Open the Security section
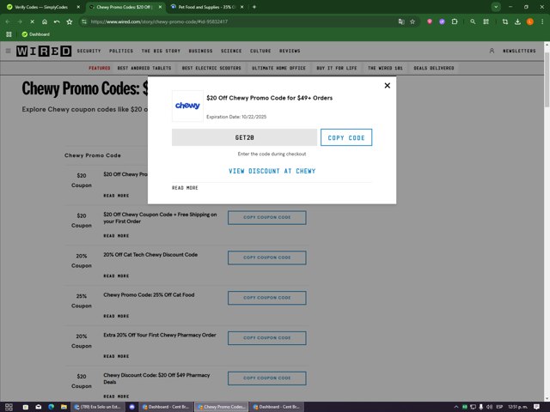The image size is (550, 412). click(89, 51)
